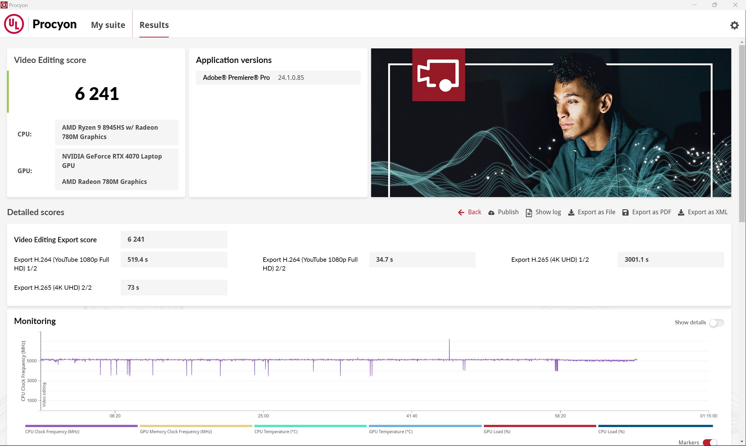Turn off the Markers toggle
This screenshot has height=446, width=746.
[x=710, y=443]
